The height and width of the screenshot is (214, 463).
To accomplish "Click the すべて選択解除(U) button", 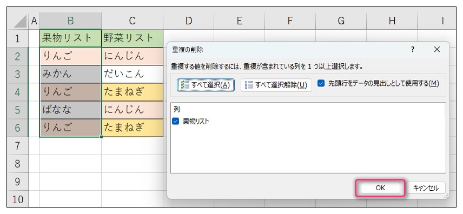I will point(276,85).
